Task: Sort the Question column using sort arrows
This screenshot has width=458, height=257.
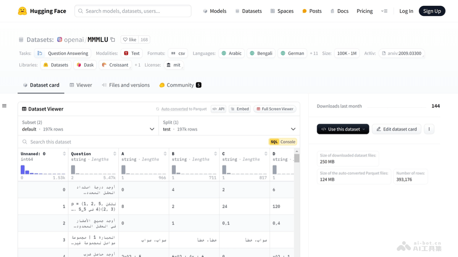Action: 114,154
